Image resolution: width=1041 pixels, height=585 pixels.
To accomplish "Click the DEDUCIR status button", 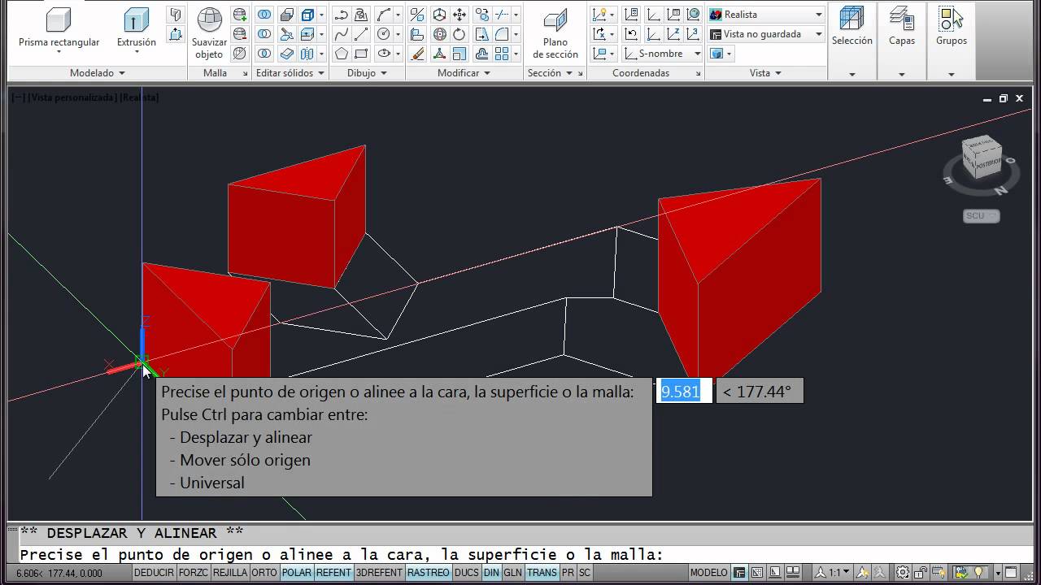I will point(154,573).
